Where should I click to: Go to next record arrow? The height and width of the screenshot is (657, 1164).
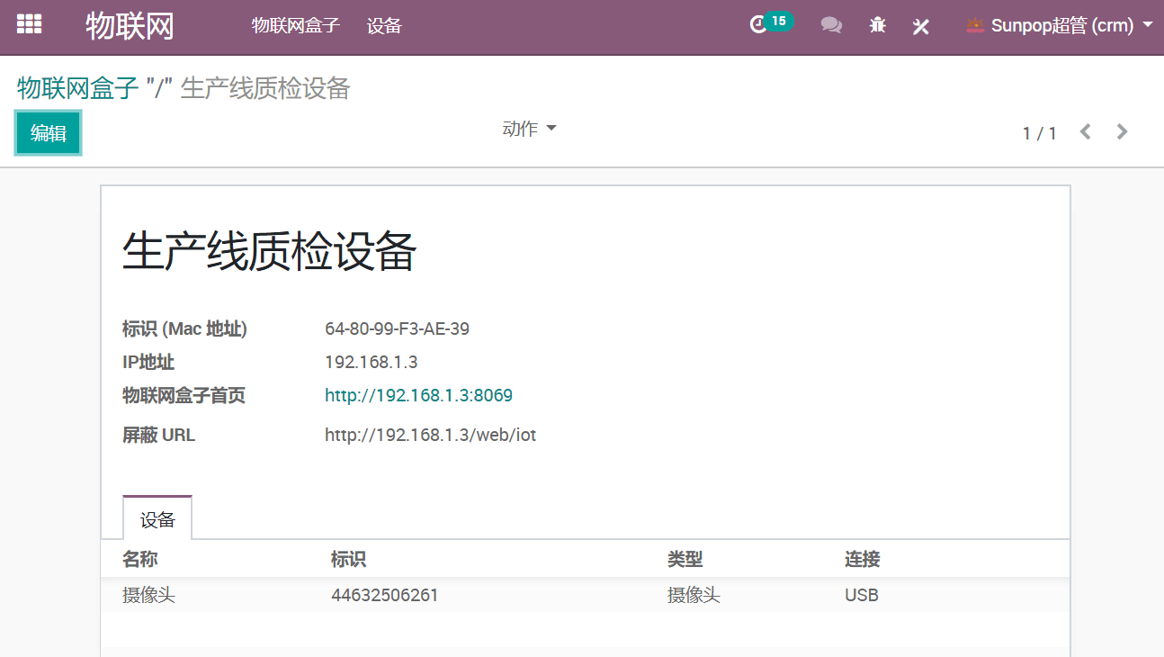coord(1122,132)
